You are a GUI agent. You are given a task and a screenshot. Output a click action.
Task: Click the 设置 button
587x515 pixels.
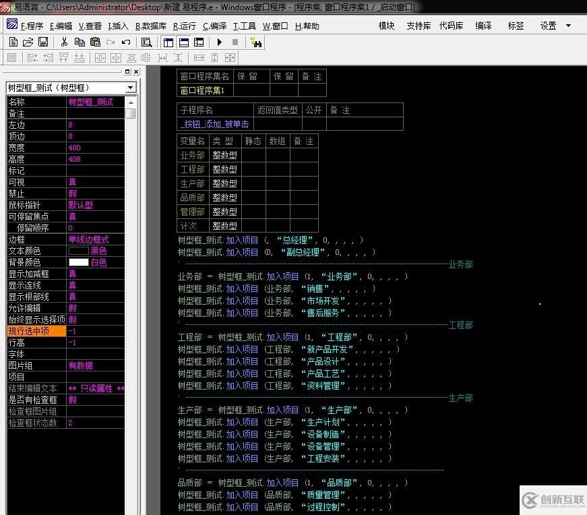click(x=548, y=26)
